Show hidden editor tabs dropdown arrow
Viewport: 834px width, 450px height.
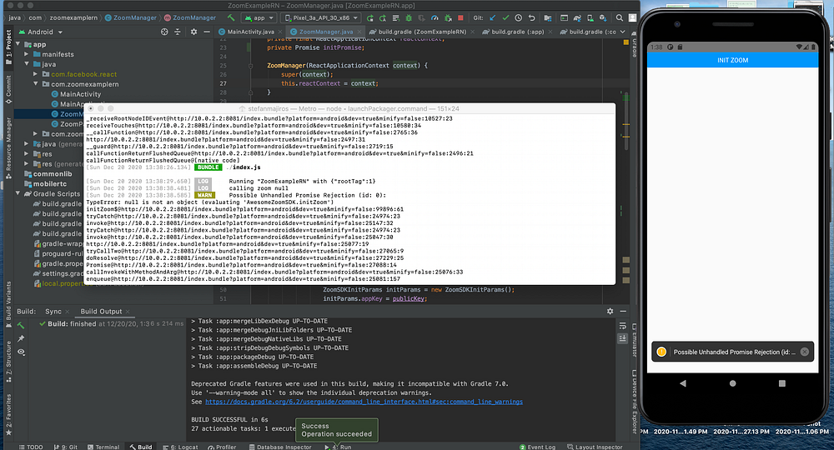pos(623,32)
